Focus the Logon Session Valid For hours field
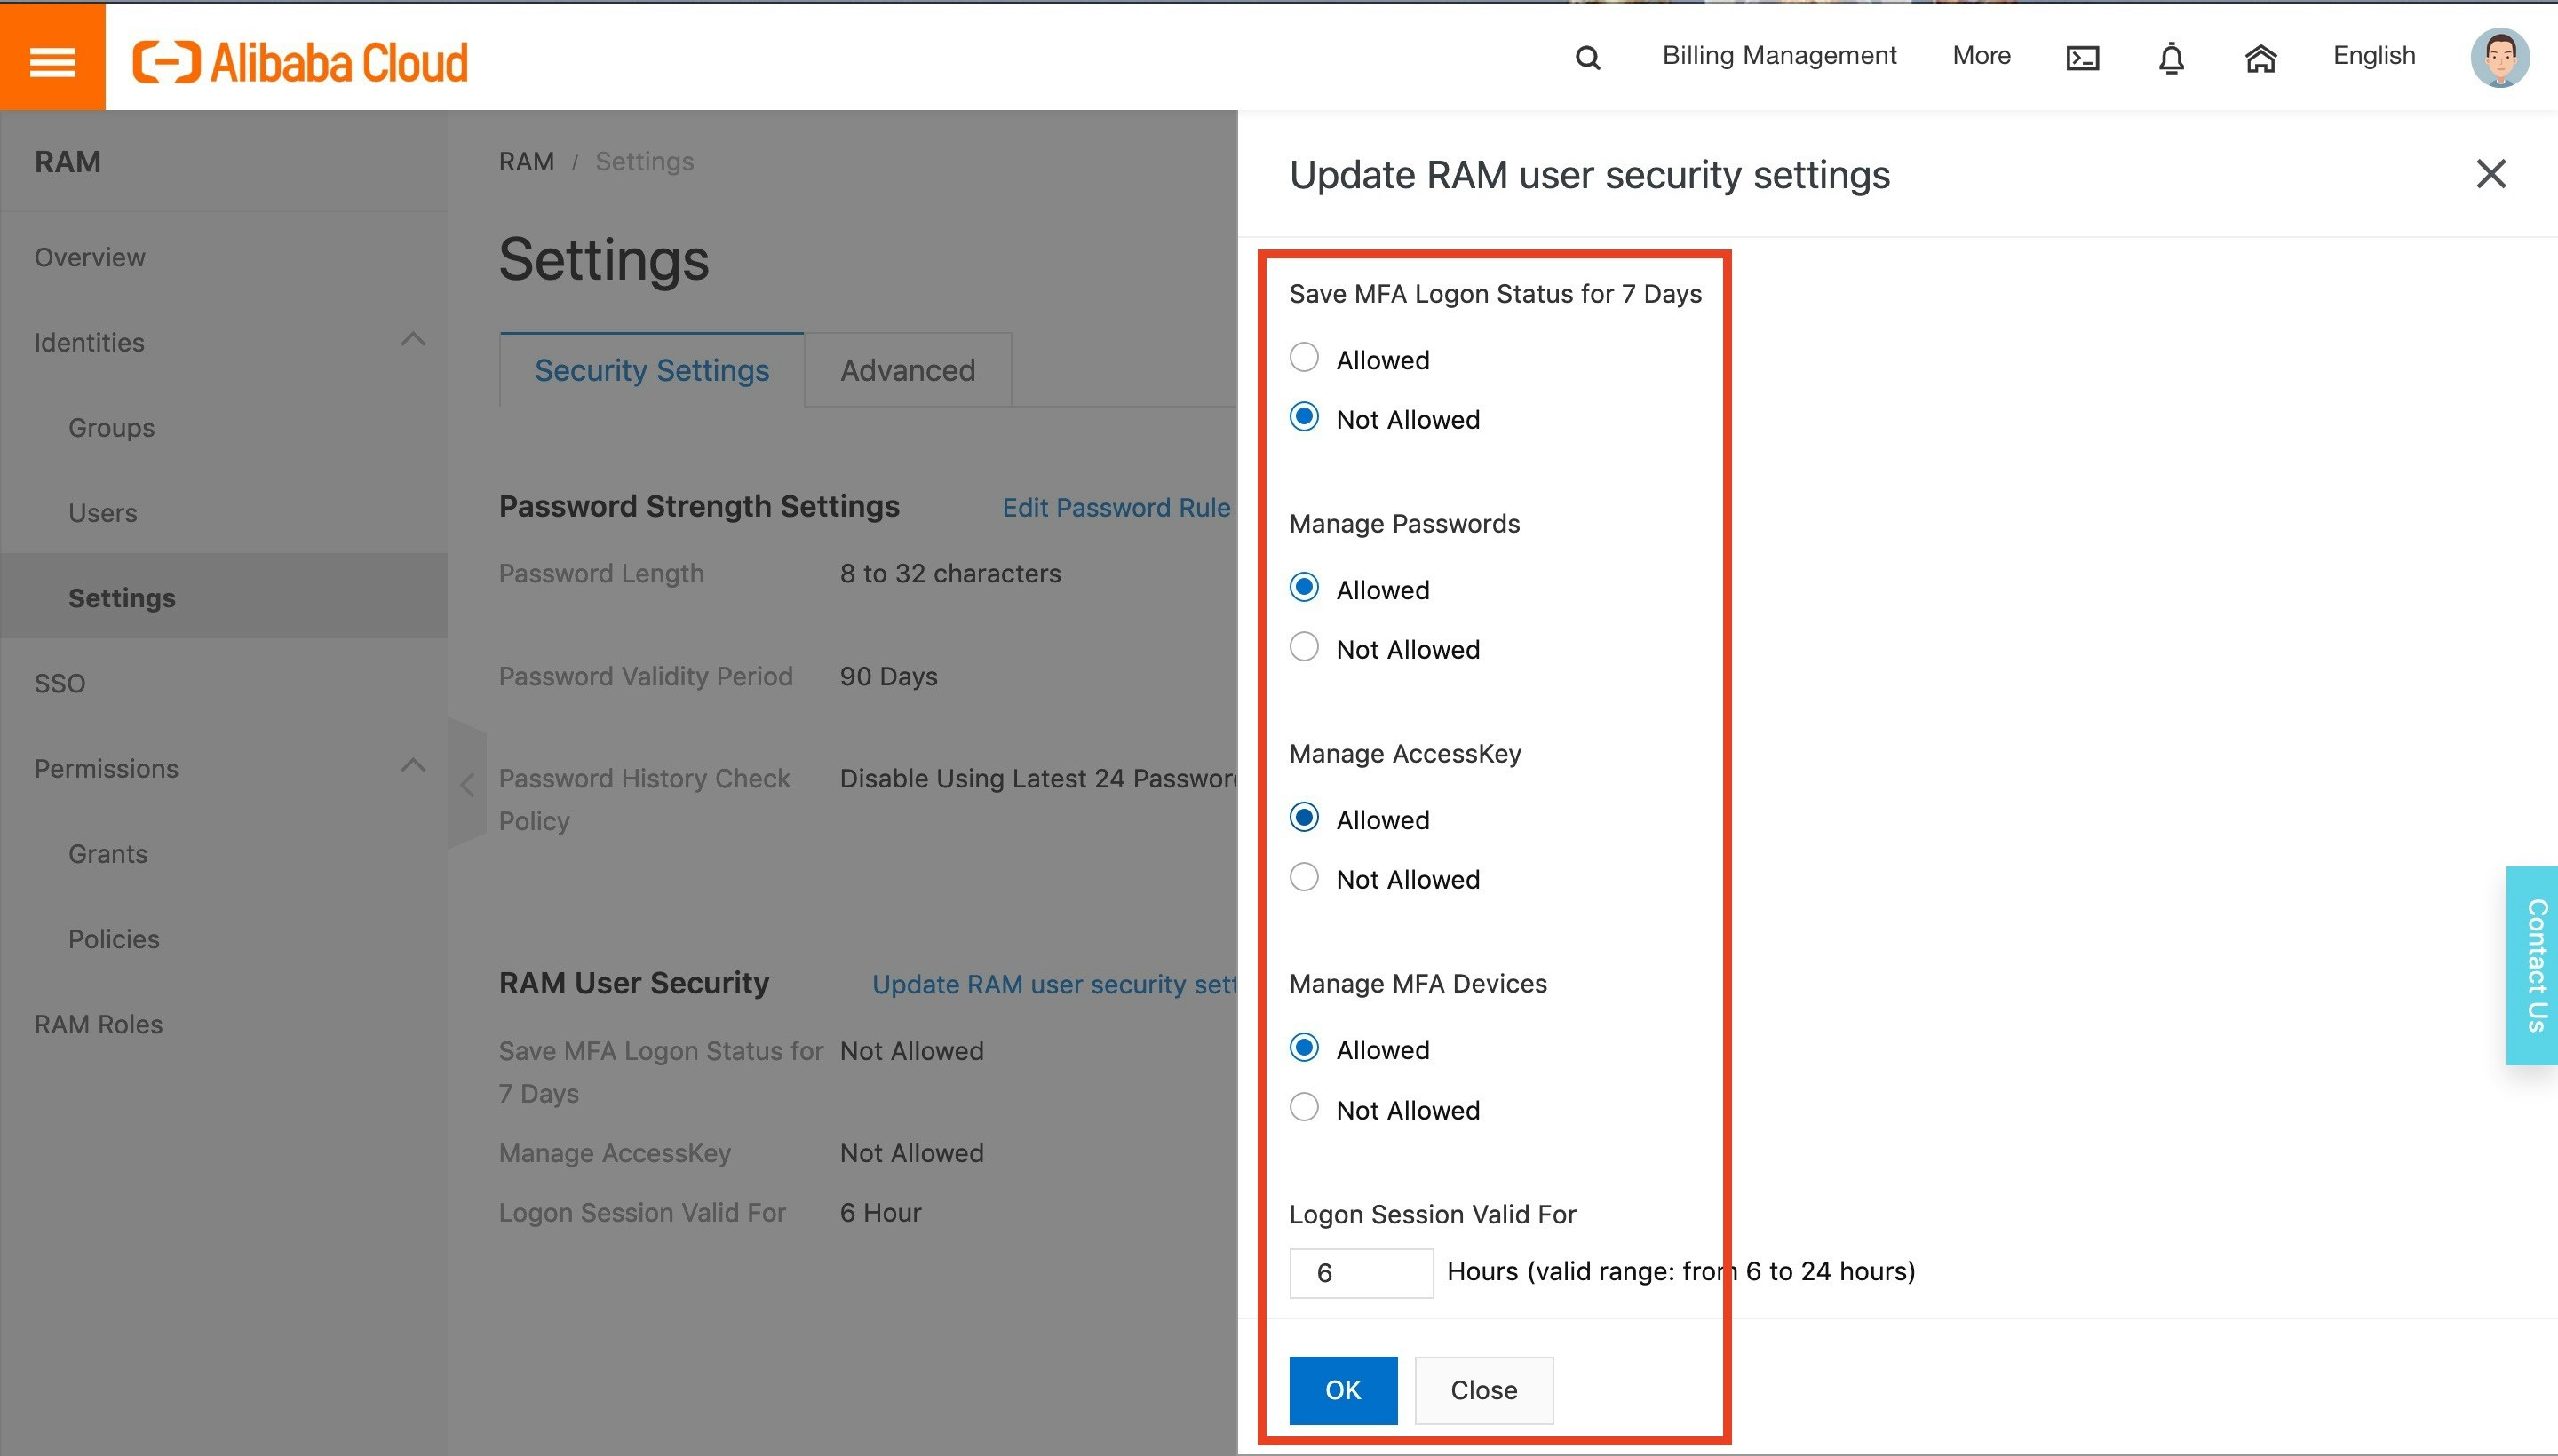This screenshot has height=1456, width=2558. click(x=1361, y=1273)
